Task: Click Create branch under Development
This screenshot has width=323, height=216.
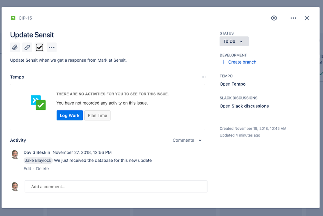Action: click(x=242, y=62)
